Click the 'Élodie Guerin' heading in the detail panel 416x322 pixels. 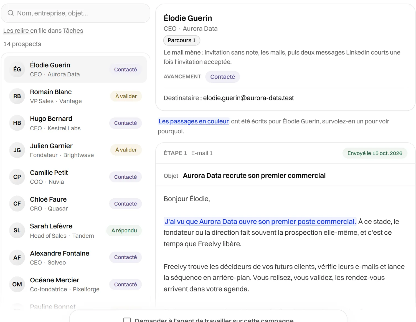click(x=188, y=18)
